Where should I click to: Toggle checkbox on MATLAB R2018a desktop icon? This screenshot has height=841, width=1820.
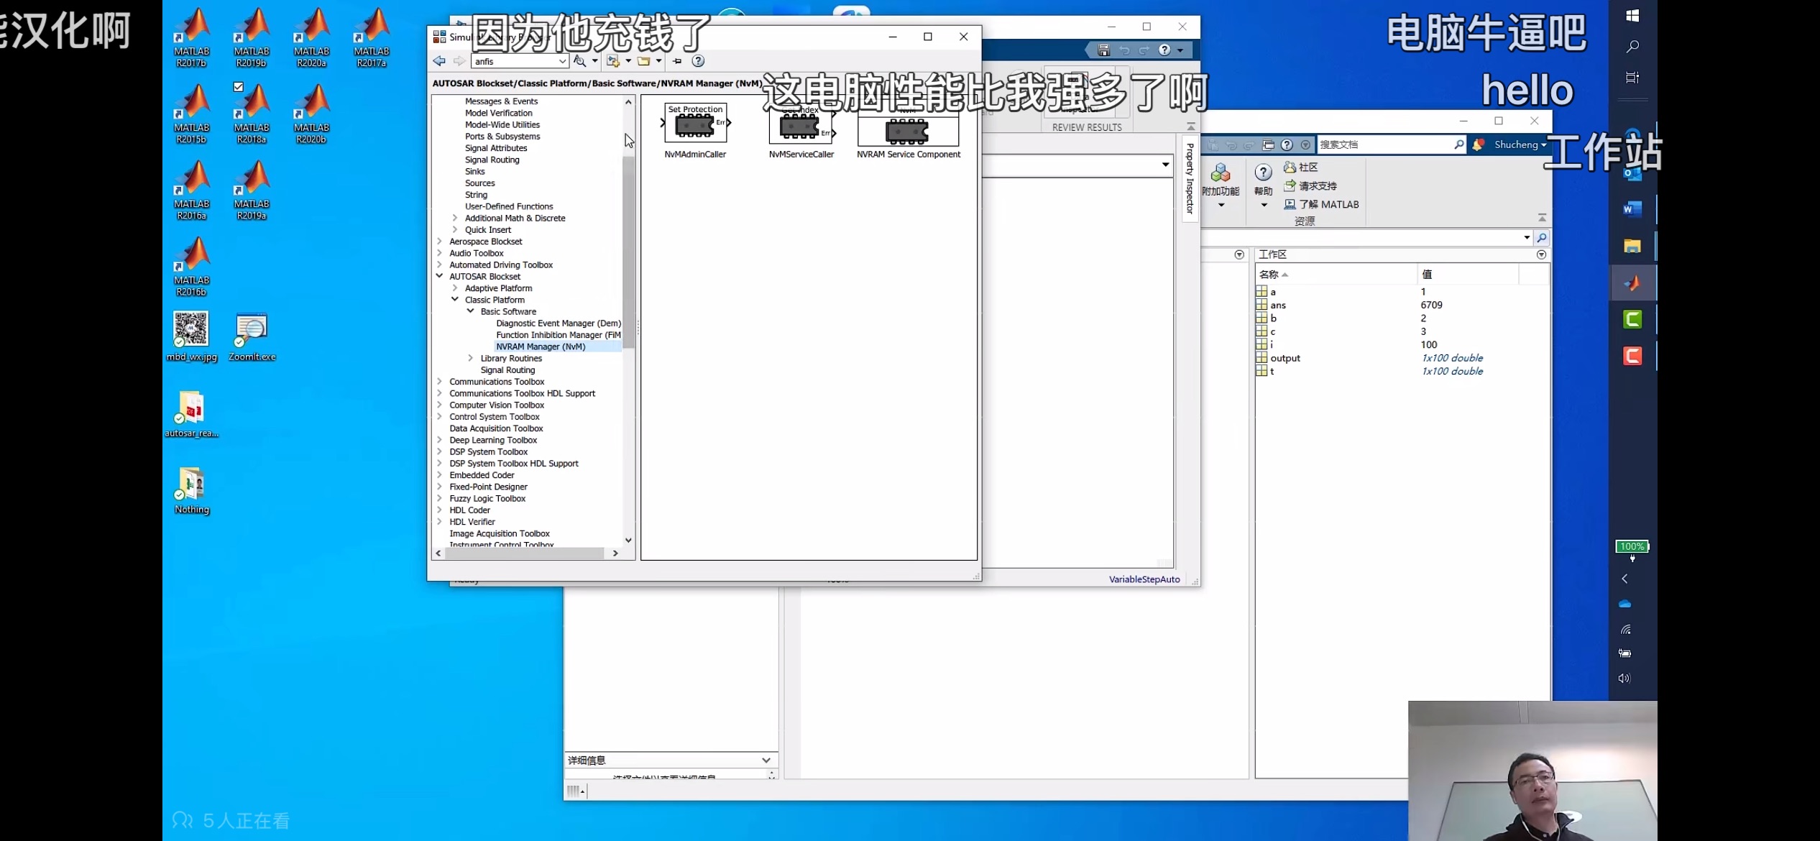[239, 87]
